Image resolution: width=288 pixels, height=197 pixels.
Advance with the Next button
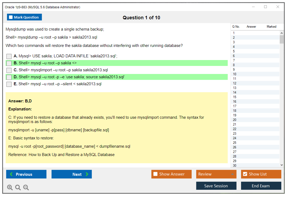pyautogui.click(x=72, y=174)
